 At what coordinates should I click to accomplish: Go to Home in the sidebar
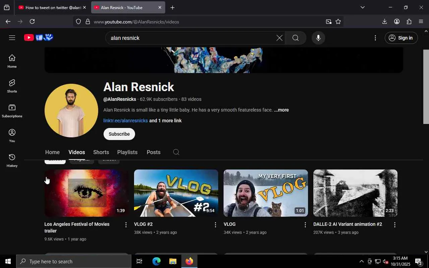[12, 61]
